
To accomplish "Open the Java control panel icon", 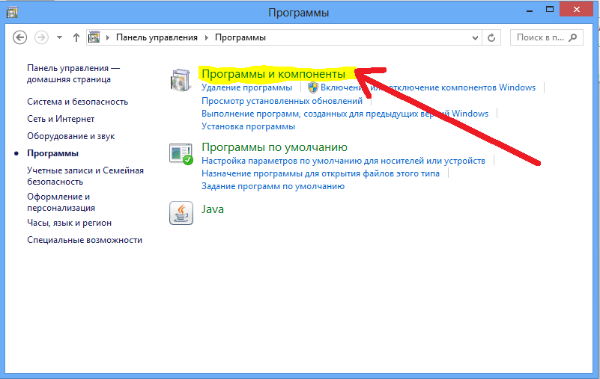I will (x=181, y=212).
